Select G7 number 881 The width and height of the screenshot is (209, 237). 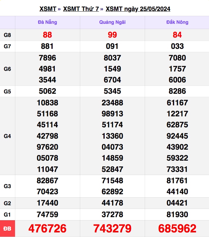(47, 46)
